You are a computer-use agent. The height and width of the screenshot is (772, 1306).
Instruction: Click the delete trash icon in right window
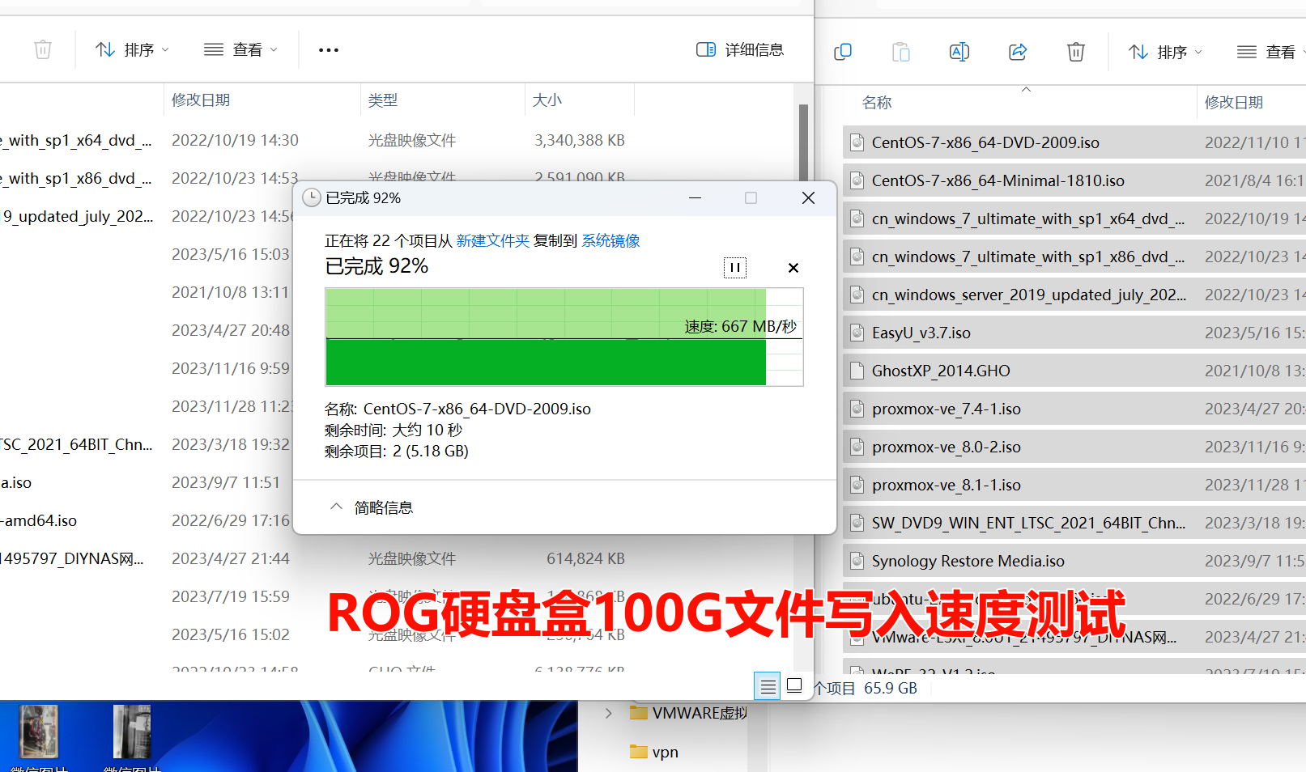1075,52
